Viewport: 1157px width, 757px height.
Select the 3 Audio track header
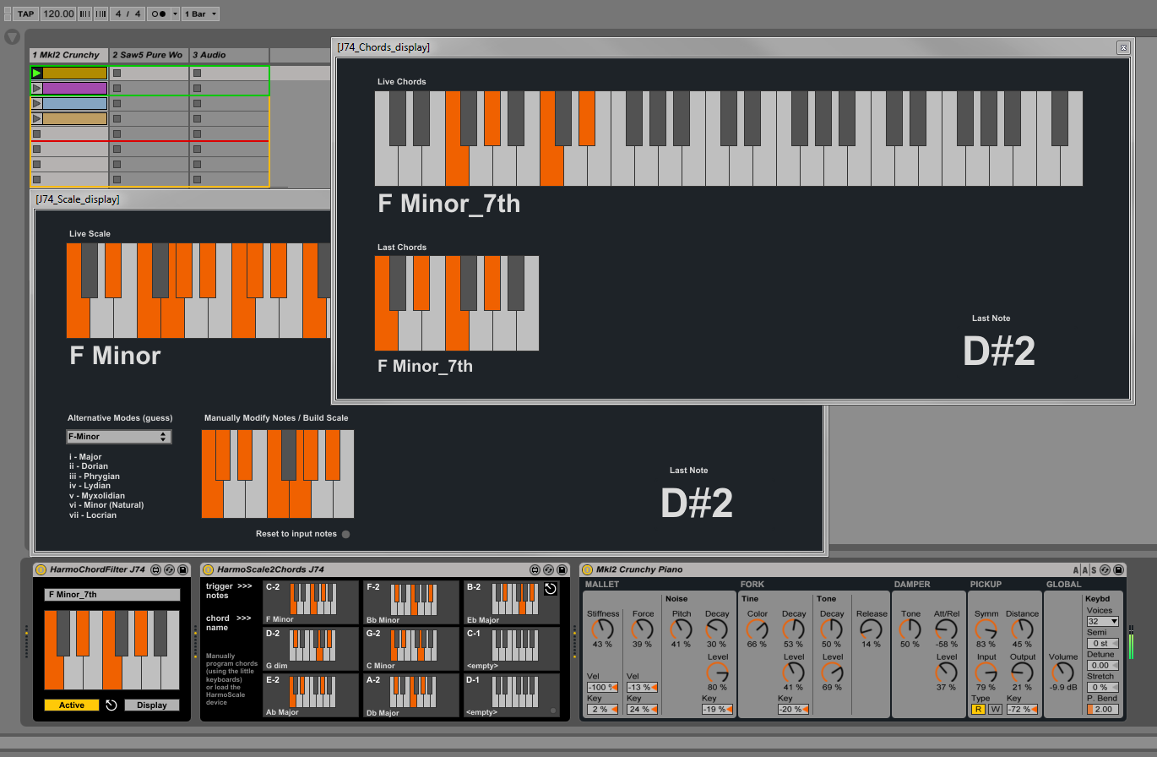(x=229, y=55)
